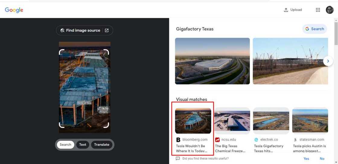Show next Gigafactory Texas images
The height and width of the screenshot is (164, 338).
(328, 61)
